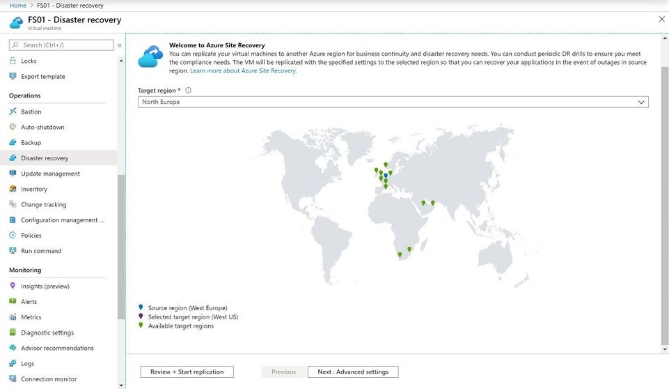Click the Update management icon

pos(13,173)
